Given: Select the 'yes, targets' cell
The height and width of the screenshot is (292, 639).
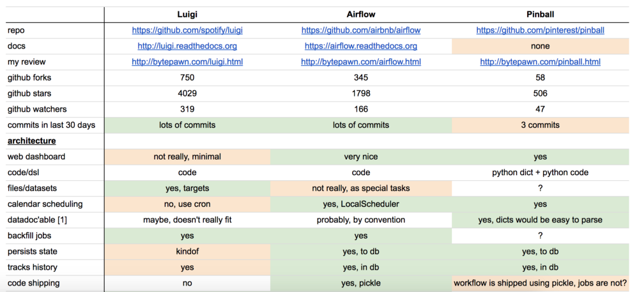Looking at the screenshot, I should 187,188.
